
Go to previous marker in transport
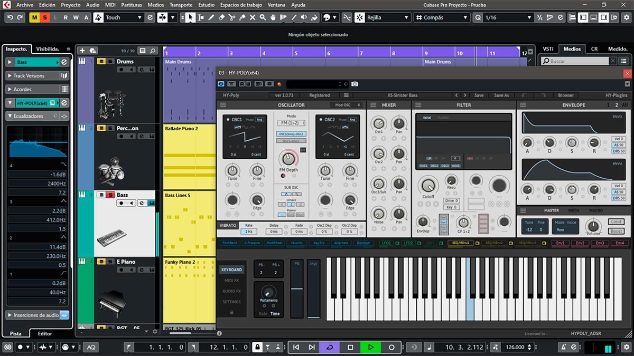(296, 347)
